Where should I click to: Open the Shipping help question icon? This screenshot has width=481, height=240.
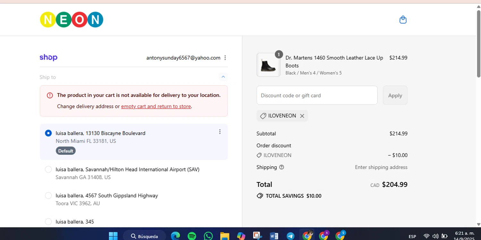click(282, 167)
